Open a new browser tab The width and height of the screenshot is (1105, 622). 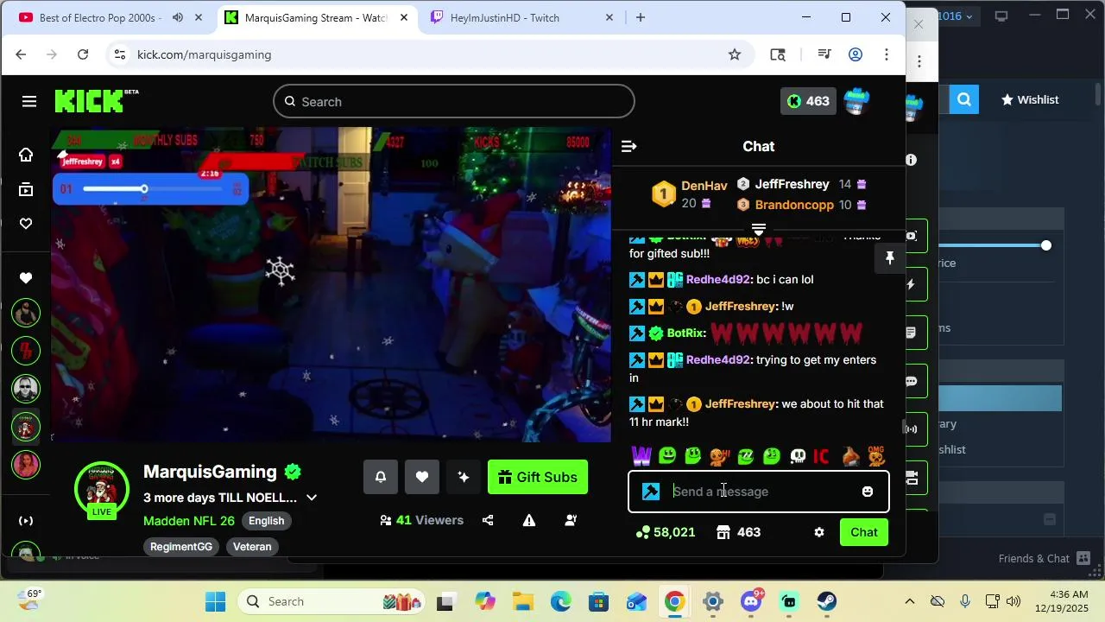pyautogui.click(x=641, y=17)
